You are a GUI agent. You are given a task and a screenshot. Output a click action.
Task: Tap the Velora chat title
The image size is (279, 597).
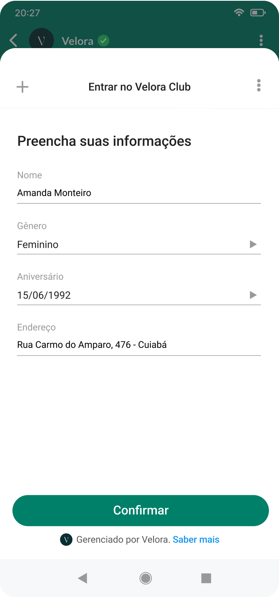tap(77, 41)
